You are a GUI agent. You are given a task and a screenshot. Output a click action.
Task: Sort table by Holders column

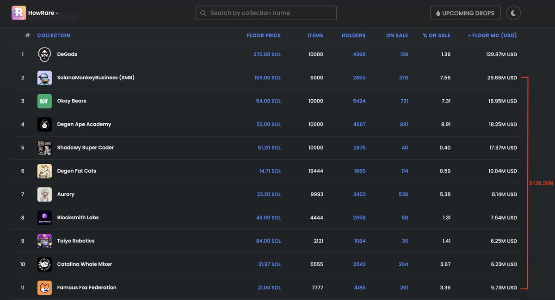[353, 36]
